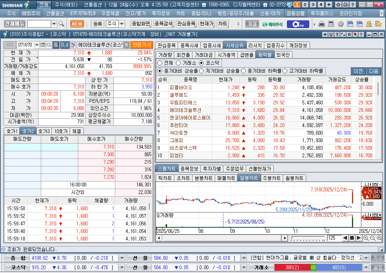Screen dimensions: 386x273
Task: Select 종가대비 하락률 radio option
Action: [243, 71]
